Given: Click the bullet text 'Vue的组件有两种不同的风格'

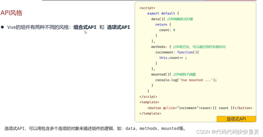Looking at the screenshot, I should click(39, 27).
